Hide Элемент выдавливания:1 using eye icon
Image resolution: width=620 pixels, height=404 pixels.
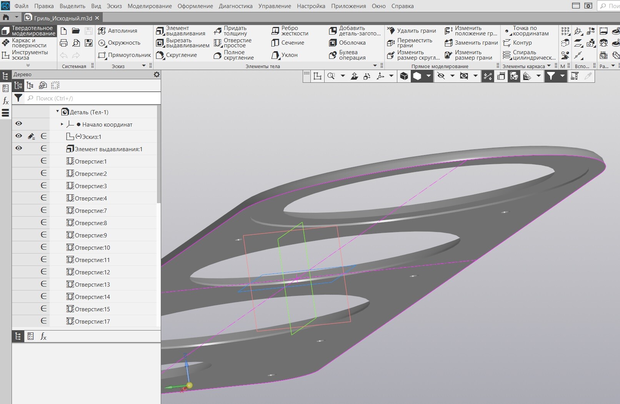click(18, 148)
